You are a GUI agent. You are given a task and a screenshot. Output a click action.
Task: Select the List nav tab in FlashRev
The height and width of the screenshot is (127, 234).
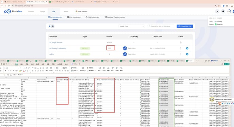click(x=54, y=11)
